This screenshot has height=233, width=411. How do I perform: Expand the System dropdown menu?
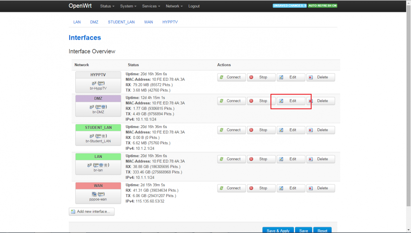[128, 6]
